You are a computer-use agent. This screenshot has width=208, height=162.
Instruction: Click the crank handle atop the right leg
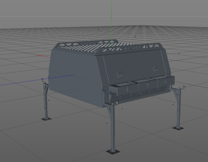tap(184, 87)
